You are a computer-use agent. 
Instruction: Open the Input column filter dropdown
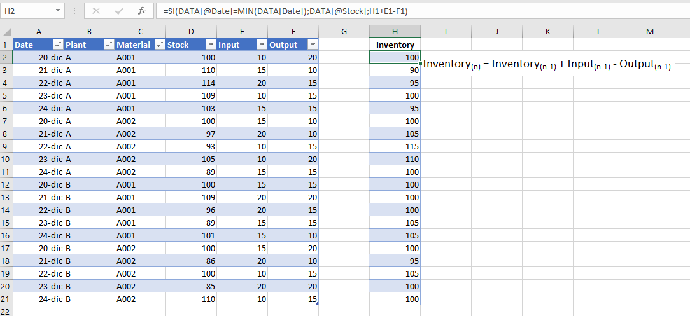262,45
